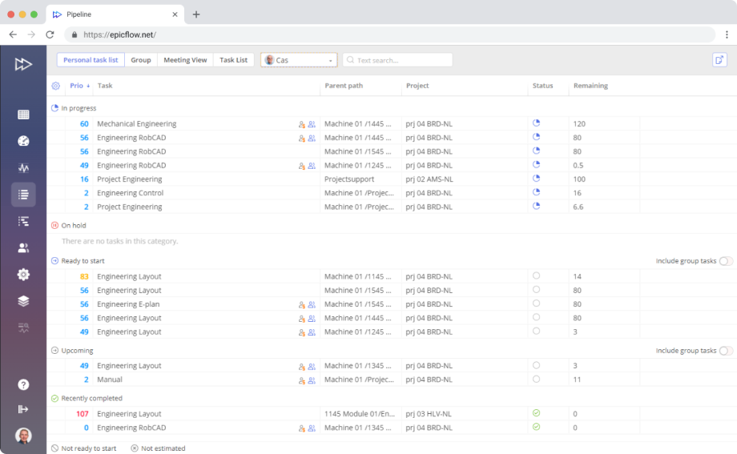Switch to the Group tab
Image resolution: width=737 pixels, height=454 pixels.
click(x=140, y=60)
